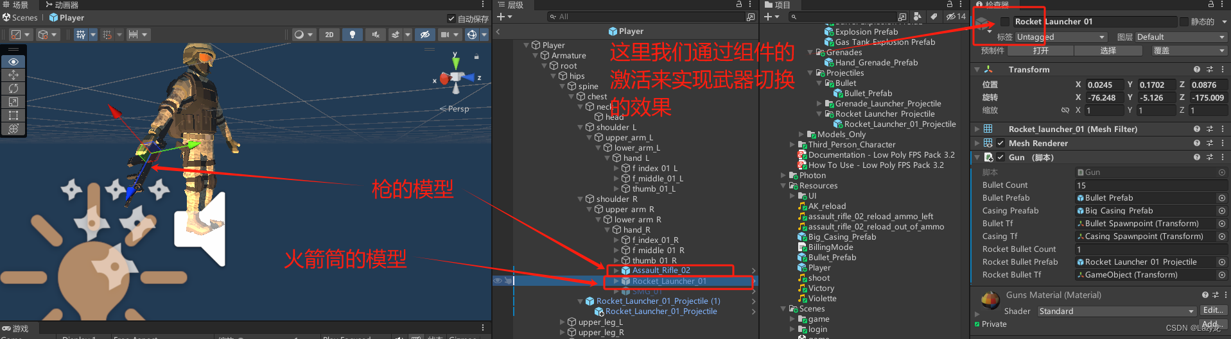Expand the Mesh Filter component foldout

[977, 129]
